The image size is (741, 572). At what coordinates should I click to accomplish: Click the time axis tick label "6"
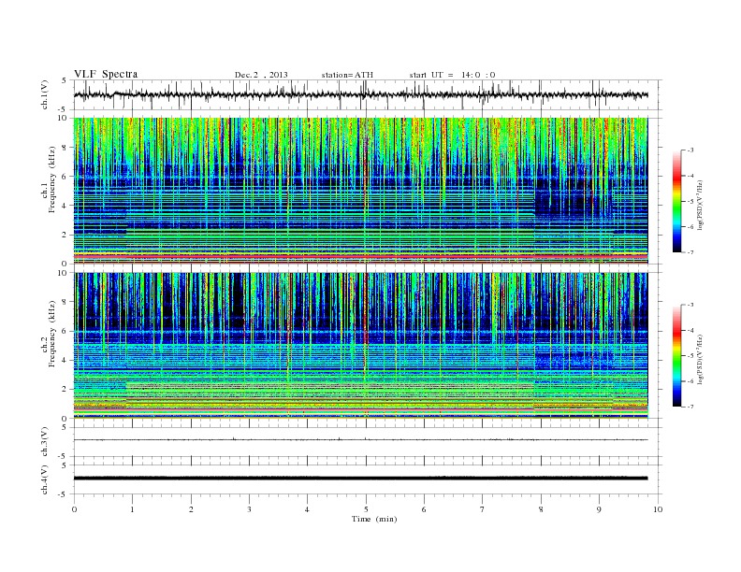424,509
